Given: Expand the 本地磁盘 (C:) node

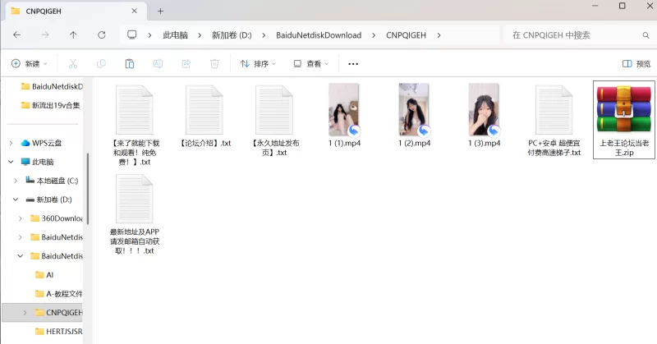Looking at the screenshot, I should [x=16, y=181].
